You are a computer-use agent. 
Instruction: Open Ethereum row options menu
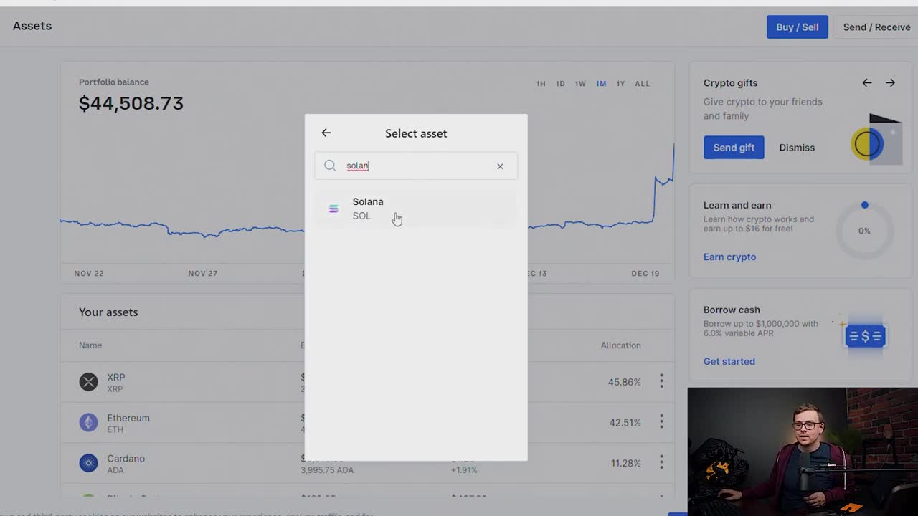pos(661,422)
